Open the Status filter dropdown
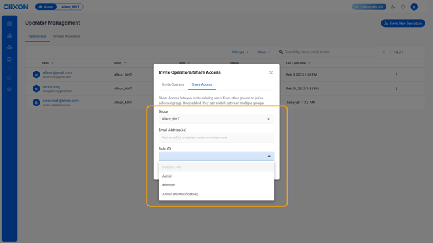The height and width of the screenshot is (243, 433). pos(264,52)
